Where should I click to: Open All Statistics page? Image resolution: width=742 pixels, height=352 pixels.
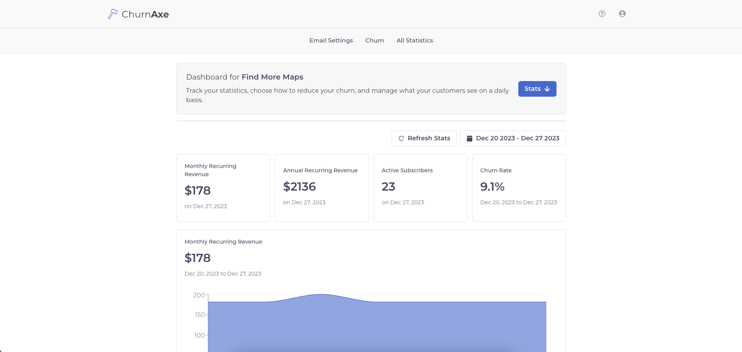coord(415,41)
